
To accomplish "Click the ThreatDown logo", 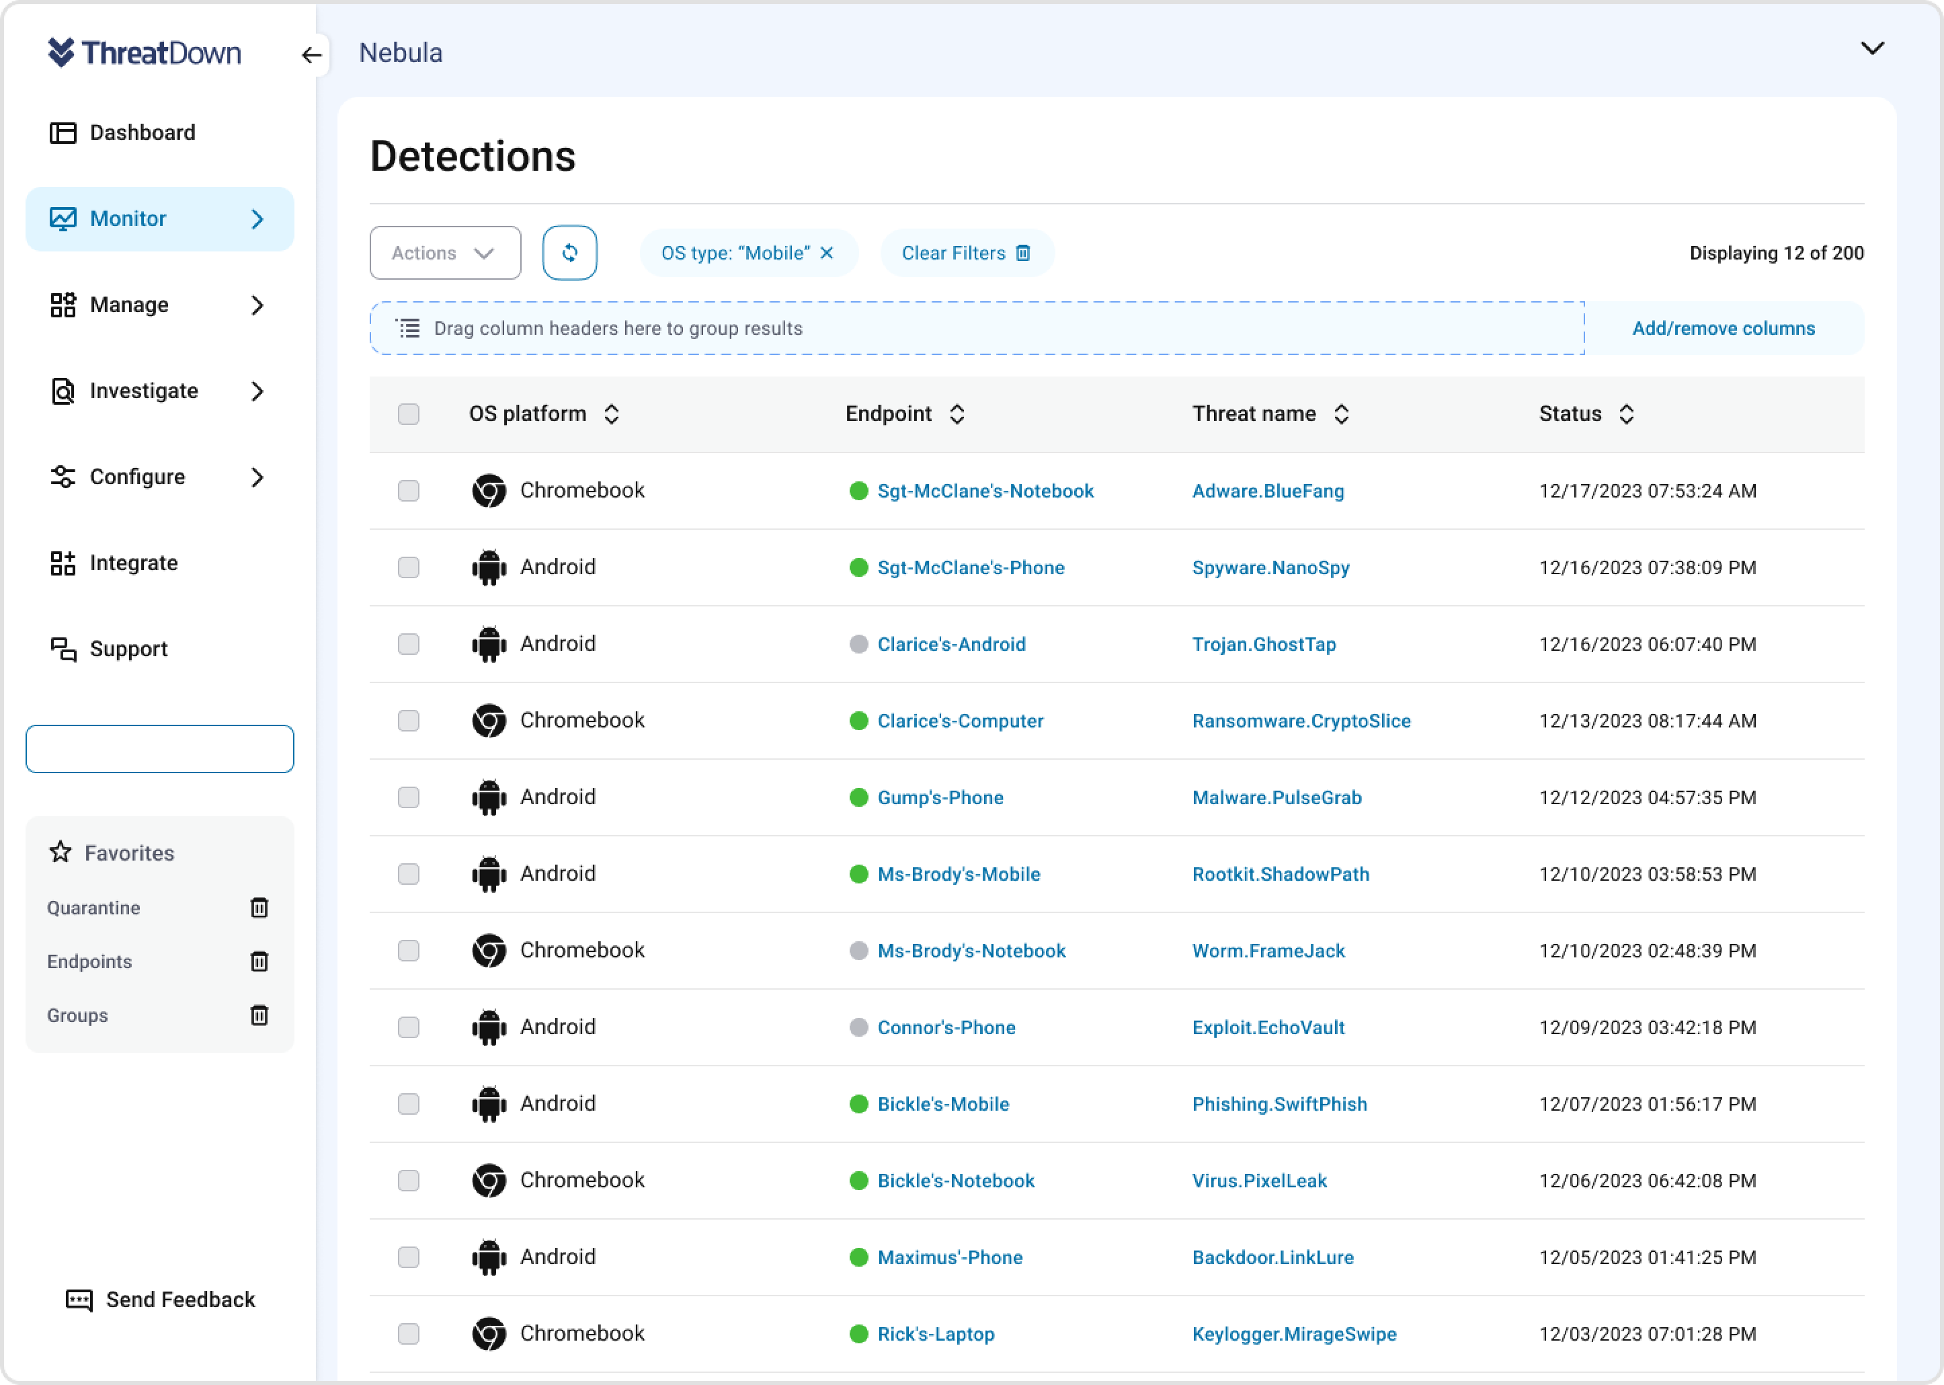I will coord(146,53).
